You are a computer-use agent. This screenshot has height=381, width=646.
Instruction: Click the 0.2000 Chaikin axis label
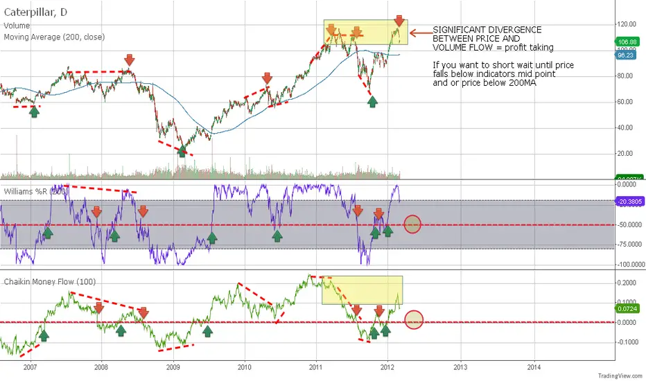pos(626,283)
